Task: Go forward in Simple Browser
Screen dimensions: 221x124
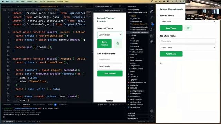Action: click(x=99, y=10)
